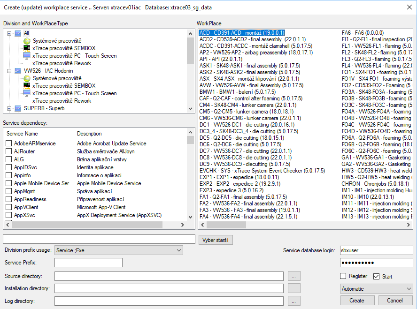Select xTrace pracoviště Rework under All
The height and width of the screenshot is (309, 417).
[62, 63]
